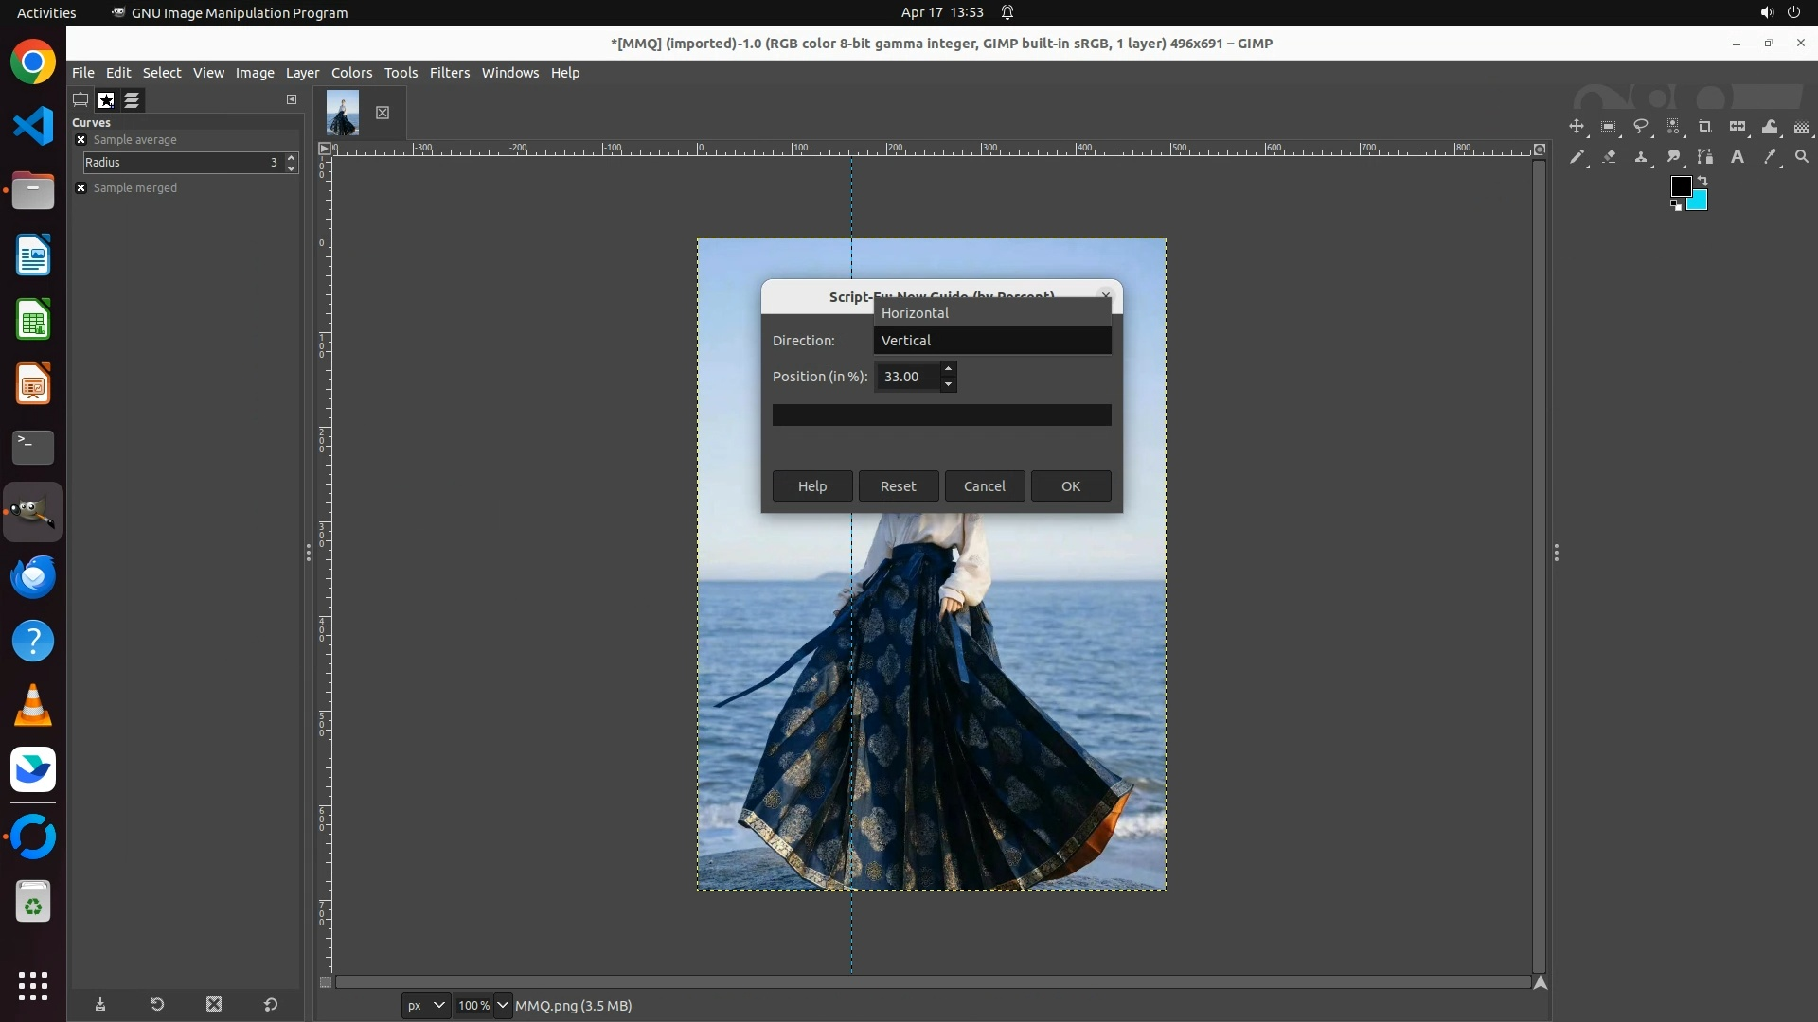Select the Move tool
1818x1022 pixels.
click(x=1577, y=127)
